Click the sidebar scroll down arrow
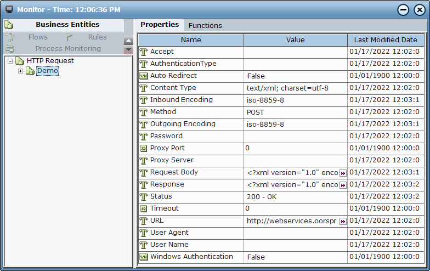The height and width of the screenshot is (271, 430). point(128,50)
